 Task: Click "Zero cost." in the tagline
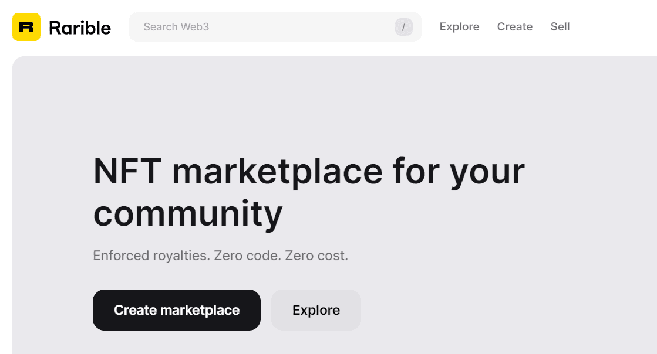(316, 256)
